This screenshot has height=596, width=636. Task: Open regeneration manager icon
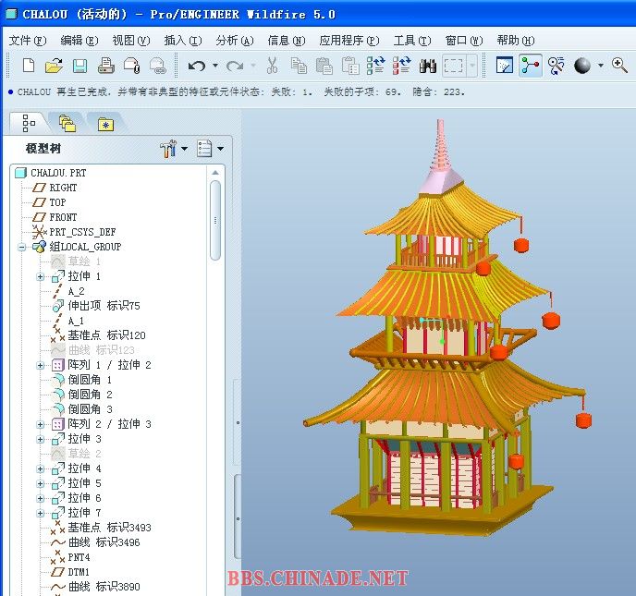click(x=401, y=66)
